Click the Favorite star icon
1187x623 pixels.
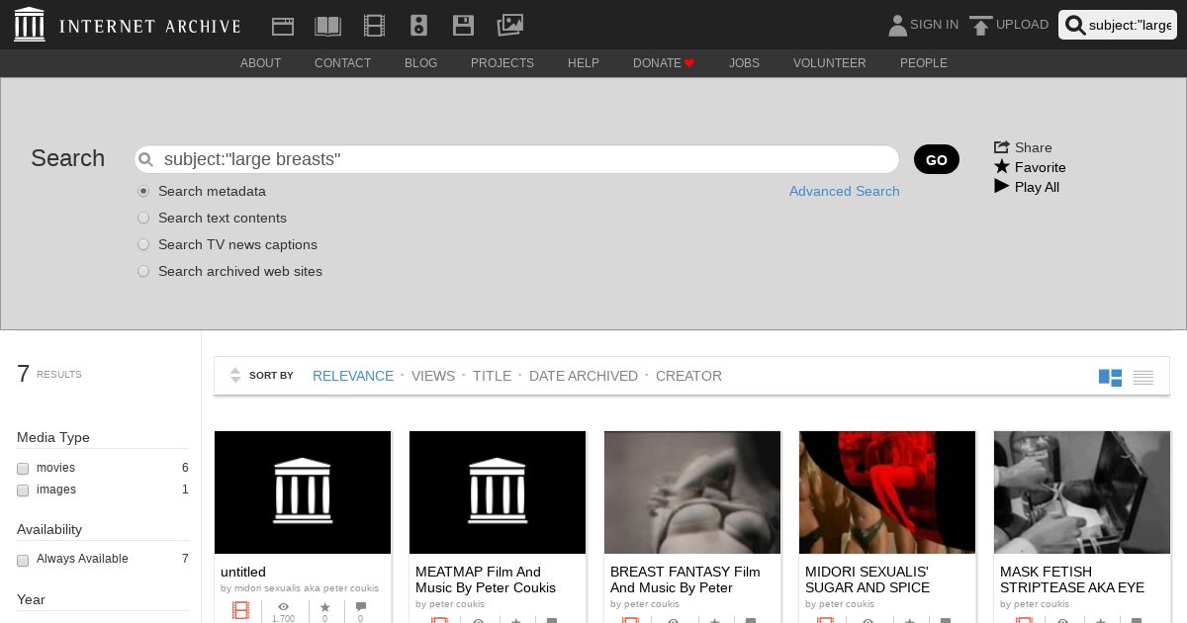click(x=1001, y=166)
